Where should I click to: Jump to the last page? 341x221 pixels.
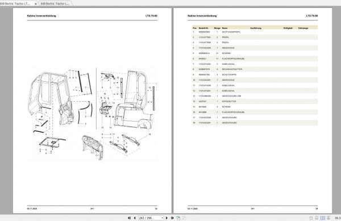coord(172,218)
